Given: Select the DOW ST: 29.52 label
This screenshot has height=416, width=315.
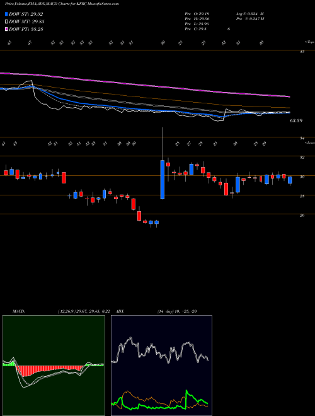Looking at the screenshot, I should [x=26, y=14].
